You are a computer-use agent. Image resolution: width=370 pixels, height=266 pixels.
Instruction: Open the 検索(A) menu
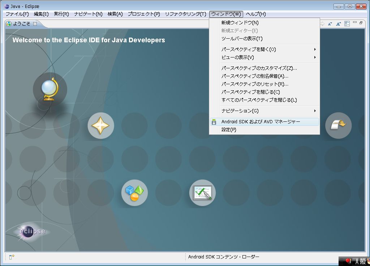click(x=115, y=14)
